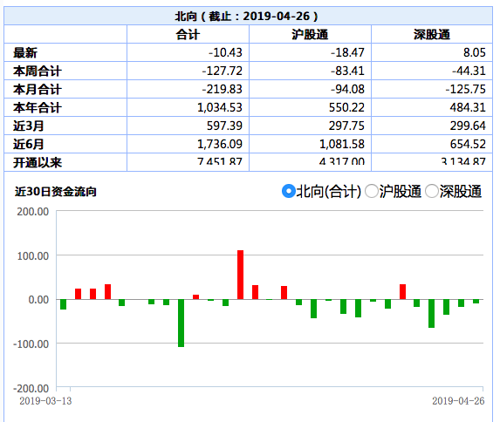Click the 近3月 row label
The width and height of the screenshot is (500, 422).
click(29, 126)
